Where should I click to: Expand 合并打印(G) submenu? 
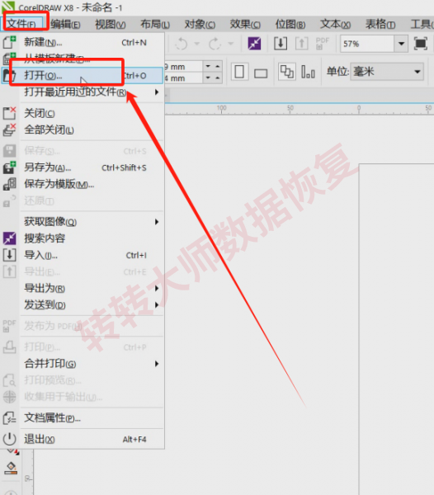point(82,364)
